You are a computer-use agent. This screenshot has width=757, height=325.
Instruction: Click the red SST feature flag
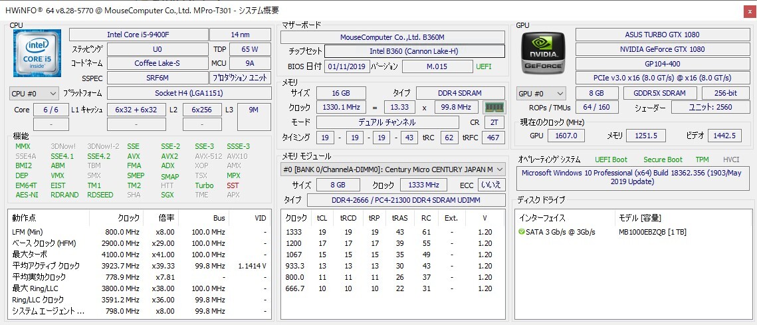pos(233,185)
